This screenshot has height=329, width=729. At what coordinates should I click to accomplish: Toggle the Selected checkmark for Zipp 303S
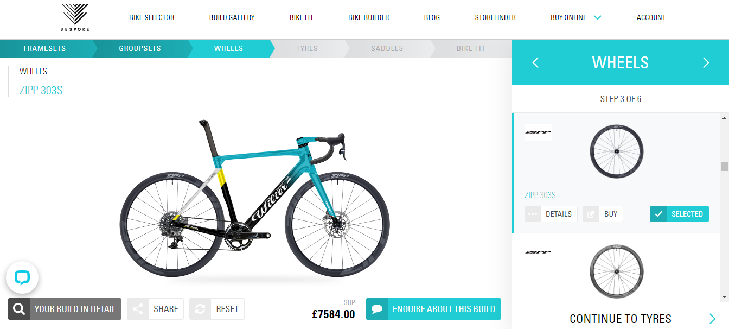pyautogui.click(x=658, y=214)
